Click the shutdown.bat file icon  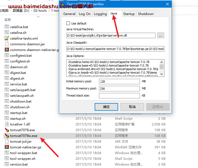point(7,101)
